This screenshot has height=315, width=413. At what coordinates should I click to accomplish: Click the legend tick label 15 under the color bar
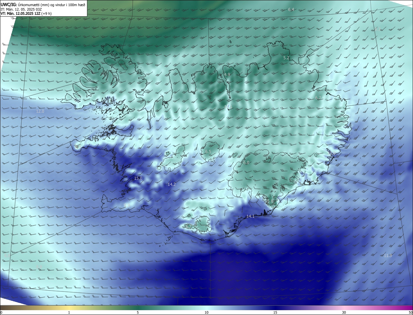[275, 312]
